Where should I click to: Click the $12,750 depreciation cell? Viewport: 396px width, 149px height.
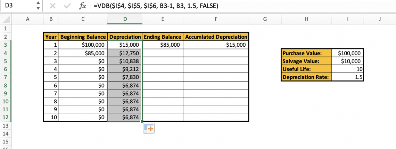point(125,53)
